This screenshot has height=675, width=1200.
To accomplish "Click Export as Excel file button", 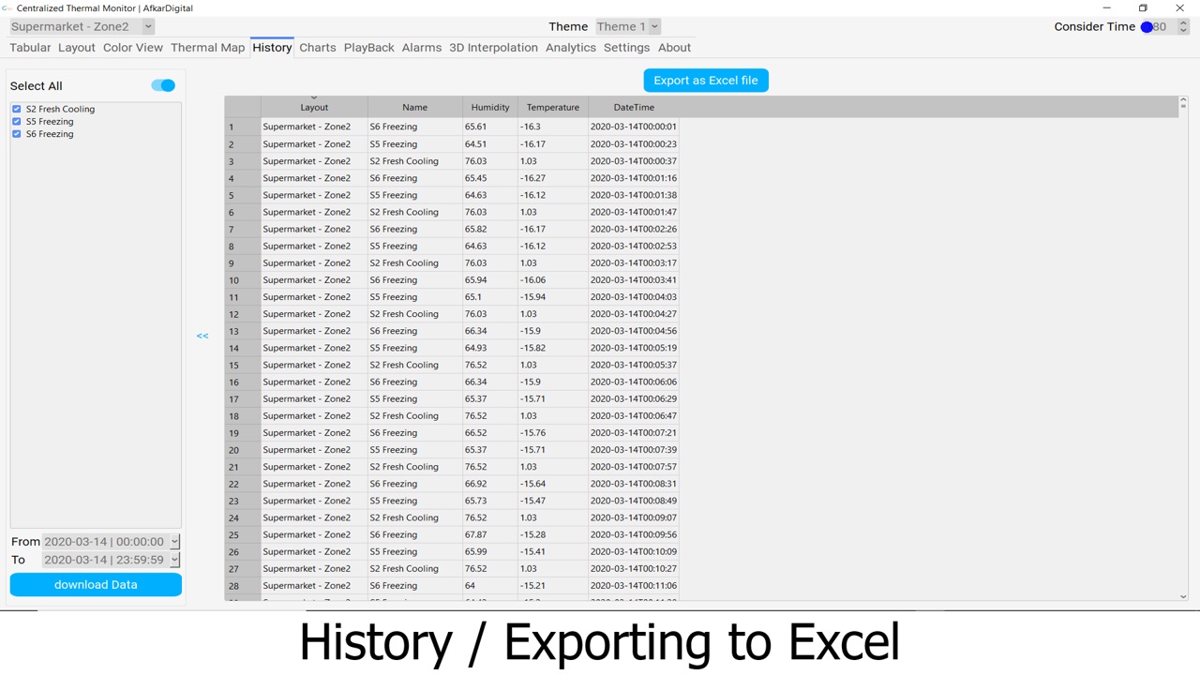I will (706, 81).
